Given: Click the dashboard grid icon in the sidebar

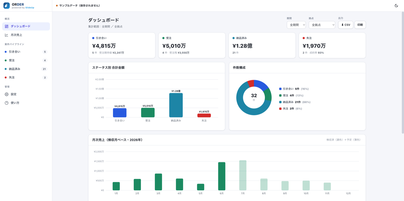Looking at the screenshot, I should (7, 26).
